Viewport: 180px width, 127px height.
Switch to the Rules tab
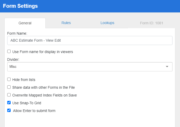point(66,23)
